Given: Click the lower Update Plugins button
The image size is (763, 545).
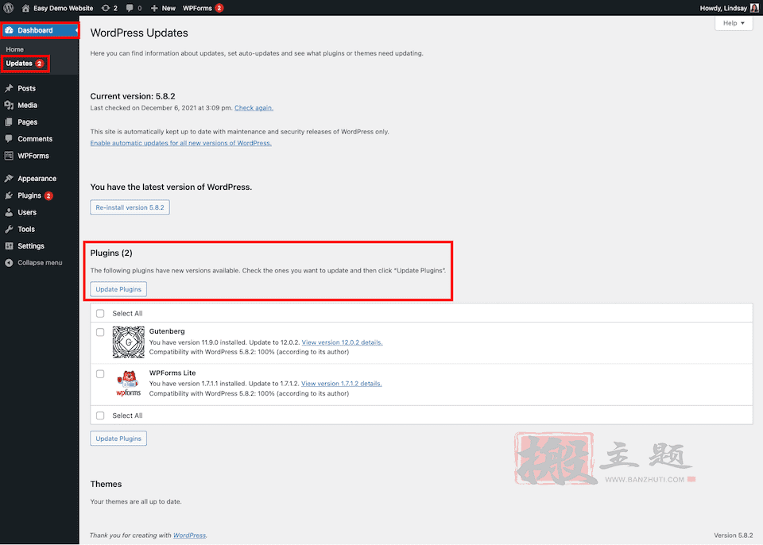Looking at the screenshot, I should (118, 439).
